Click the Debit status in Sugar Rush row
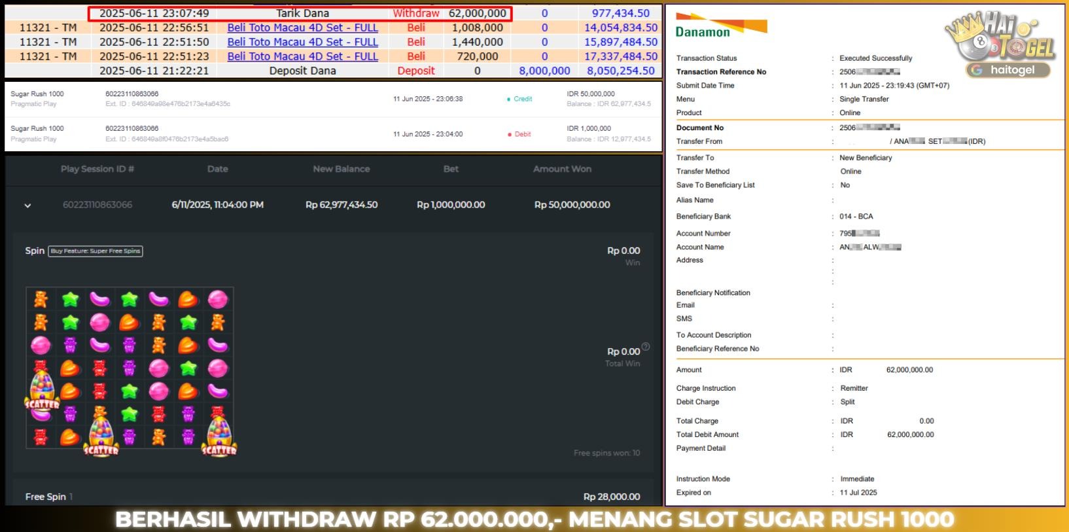Screen dimensions: 1069x532 (x=519, y=134)
